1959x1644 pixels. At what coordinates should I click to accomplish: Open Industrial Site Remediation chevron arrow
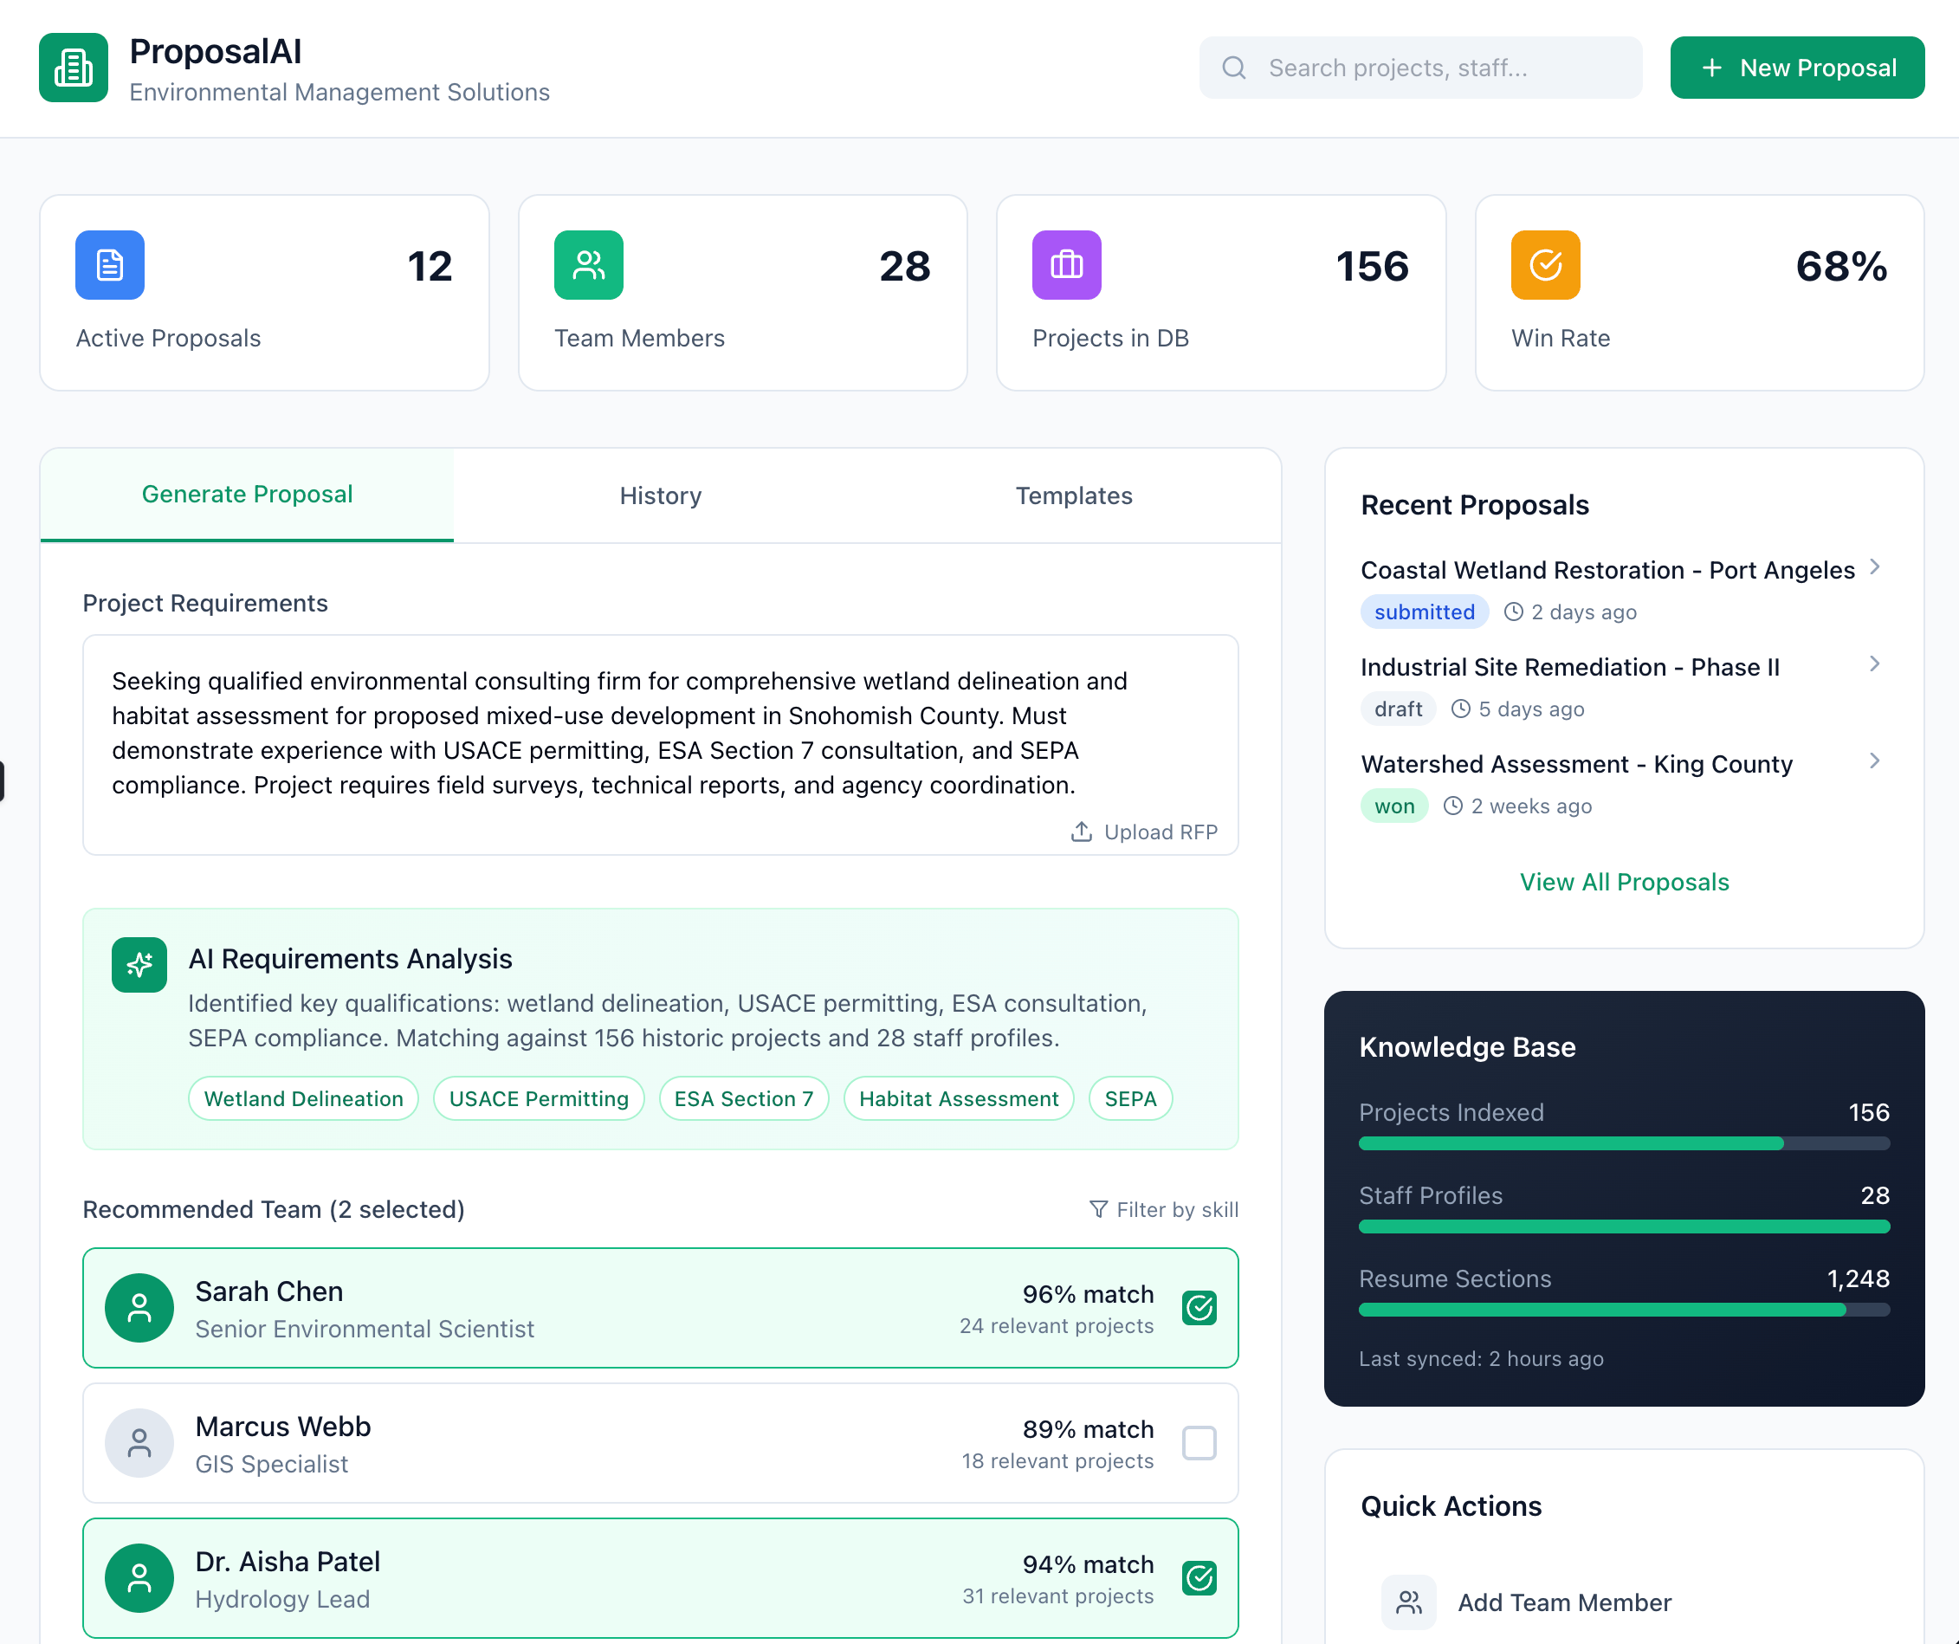point(1874,664)
